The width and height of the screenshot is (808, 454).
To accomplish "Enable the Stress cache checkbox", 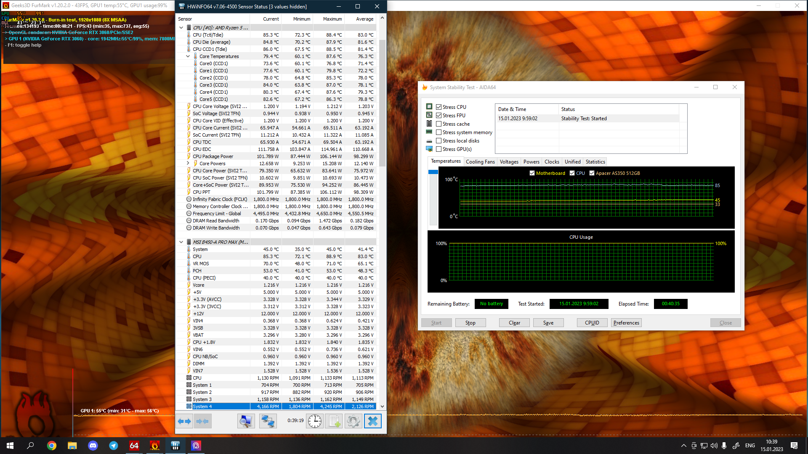I will (439, 124).
